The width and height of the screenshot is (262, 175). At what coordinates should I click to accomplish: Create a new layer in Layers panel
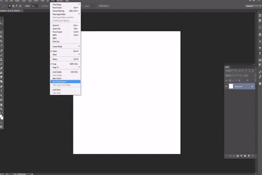pos(249,156)
